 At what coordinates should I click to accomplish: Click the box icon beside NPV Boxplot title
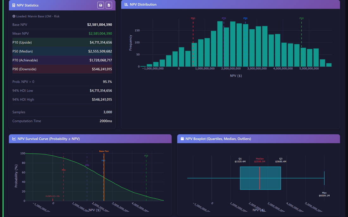pos(182,139)
